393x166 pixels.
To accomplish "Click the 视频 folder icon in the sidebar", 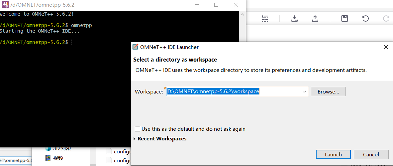I will pyautogui.click(x=49, y=158).
